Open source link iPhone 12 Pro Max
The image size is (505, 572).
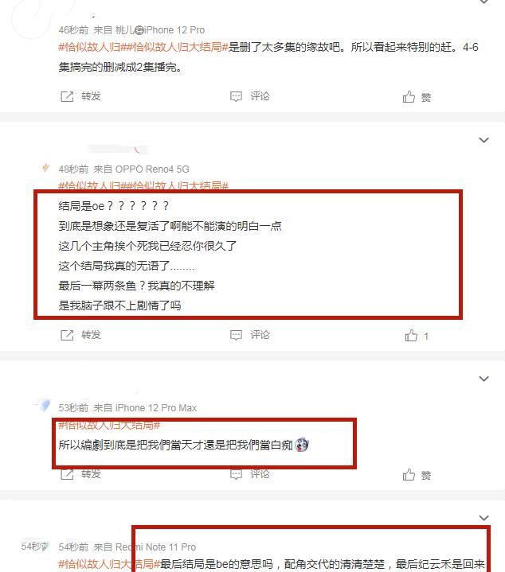[156, 408]
